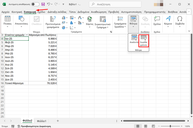The height and width of the screenshot is (128, 193).
Task: Open the Βοήθεια tab
Action: coord(173,12)
